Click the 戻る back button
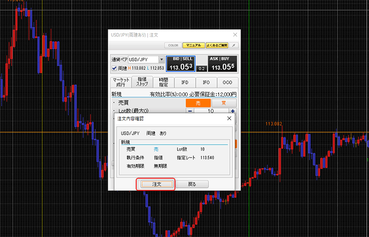 coord(191,184)
